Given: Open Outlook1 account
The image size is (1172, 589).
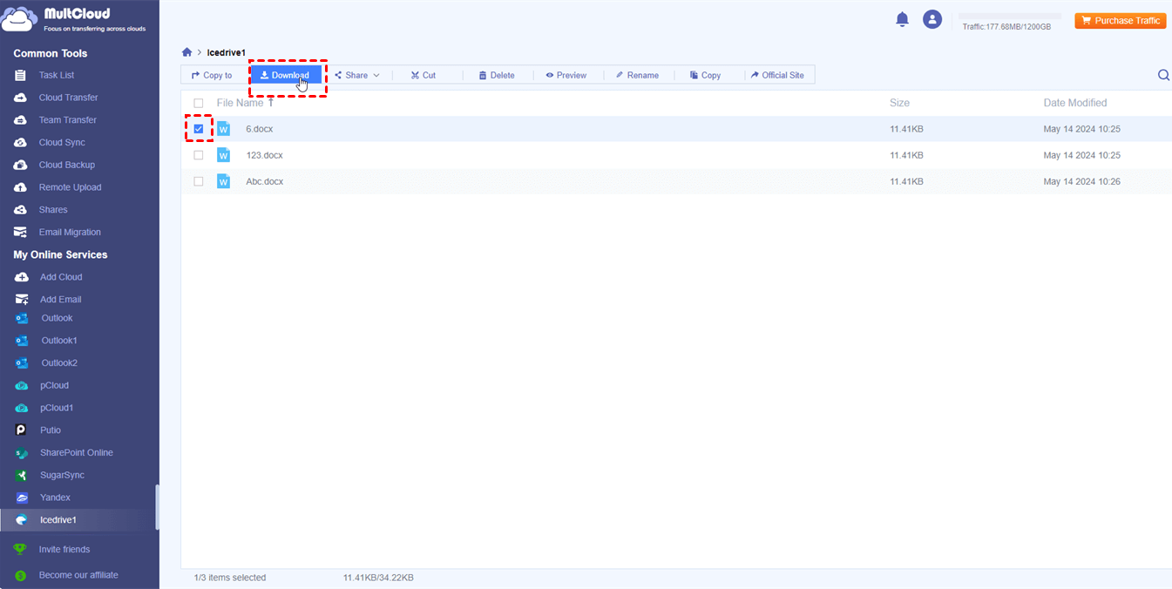Looking at the screenshot, I should coord(59,341).
